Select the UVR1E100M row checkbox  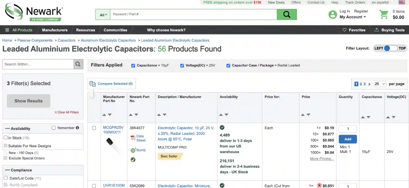click(94, 186)
